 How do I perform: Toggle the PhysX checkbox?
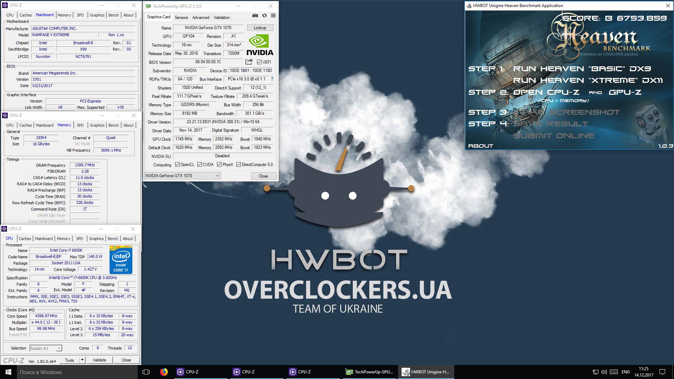tap(219, 165)
